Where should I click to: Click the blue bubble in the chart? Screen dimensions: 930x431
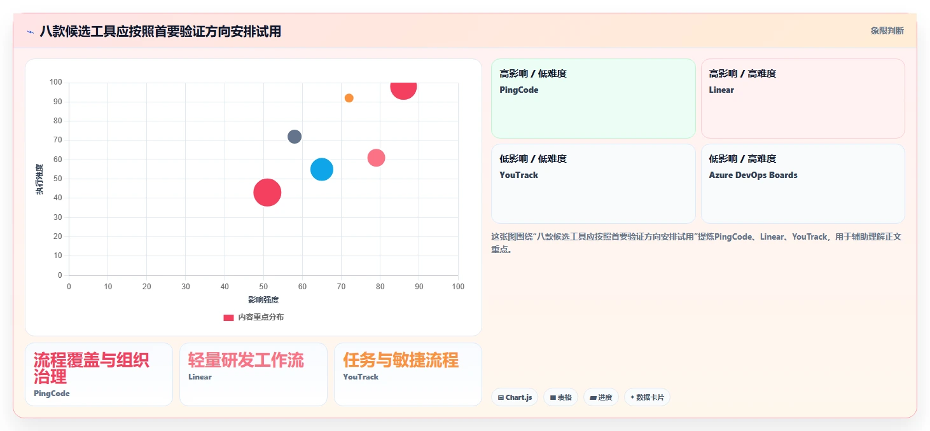point(322,169)
